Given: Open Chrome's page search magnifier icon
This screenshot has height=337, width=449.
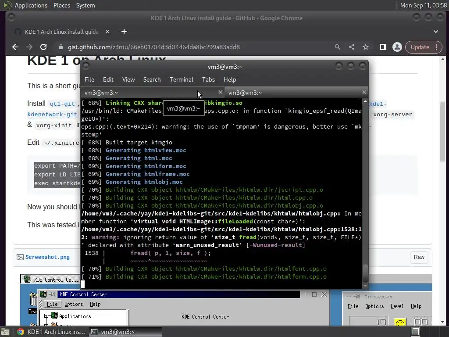Looking at the screenshot, I should pos(338,47).
